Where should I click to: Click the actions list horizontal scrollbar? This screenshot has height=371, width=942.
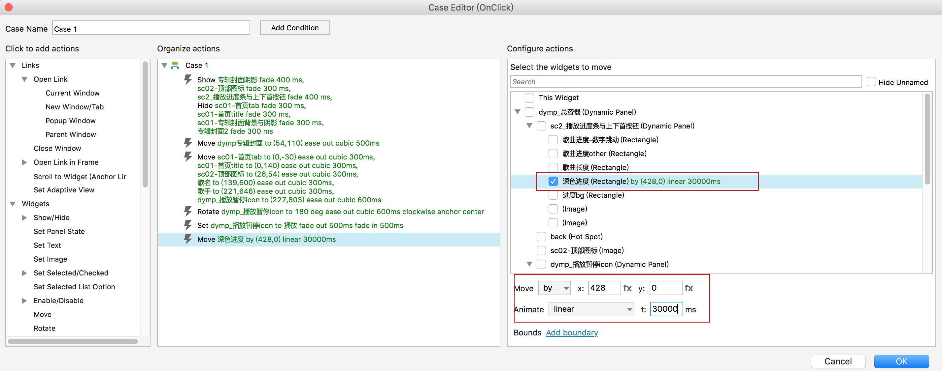pos(73,341)
